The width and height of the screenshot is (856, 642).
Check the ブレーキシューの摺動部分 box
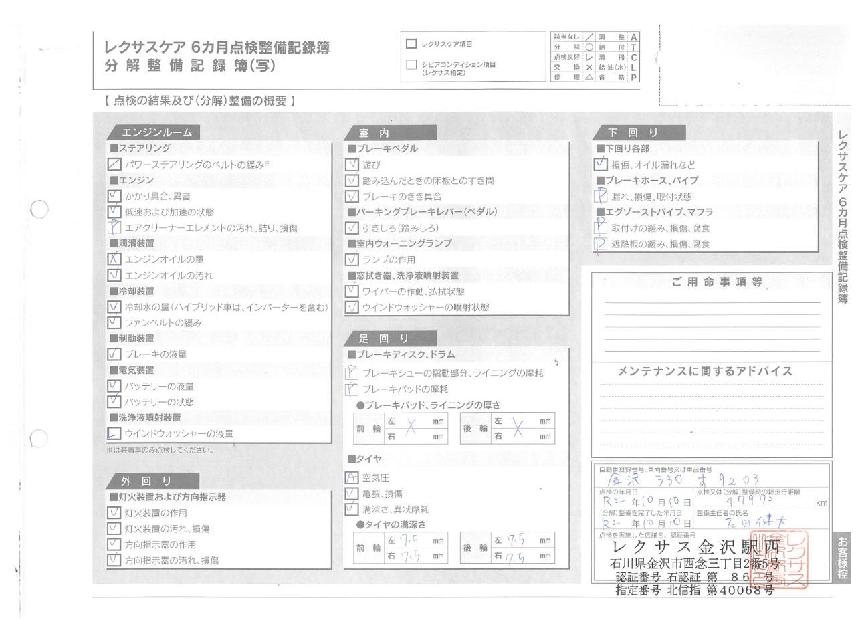(x=352, y=373)
